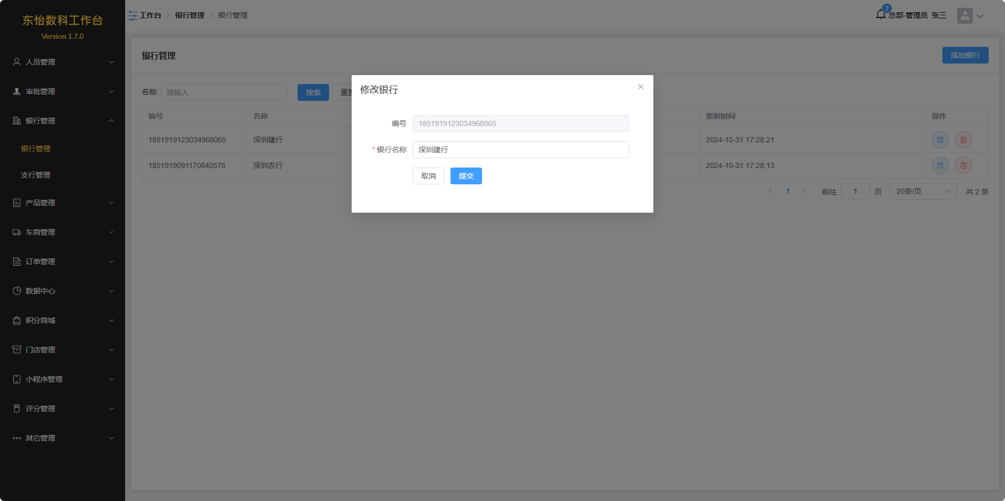This screenshot has width=1005, height=501.
Task: Click the user avatar icon
Action: 965,16
